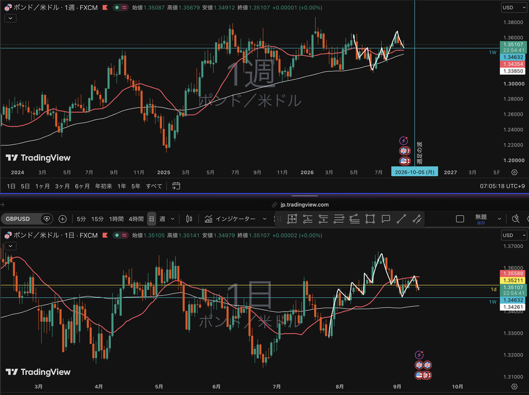Screen dimensions: 529x395
Task: Open the chart layout selection square icon
Action: pos(460,219)
